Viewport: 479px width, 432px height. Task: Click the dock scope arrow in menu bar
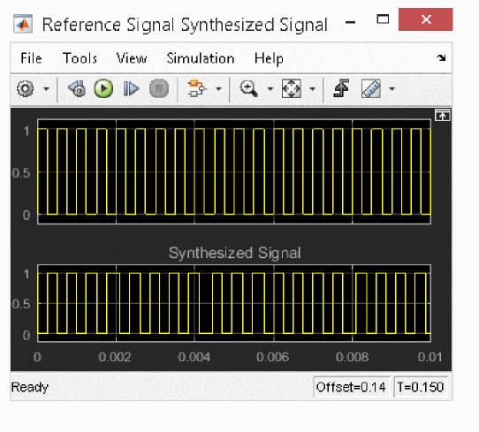coord(441,57)
